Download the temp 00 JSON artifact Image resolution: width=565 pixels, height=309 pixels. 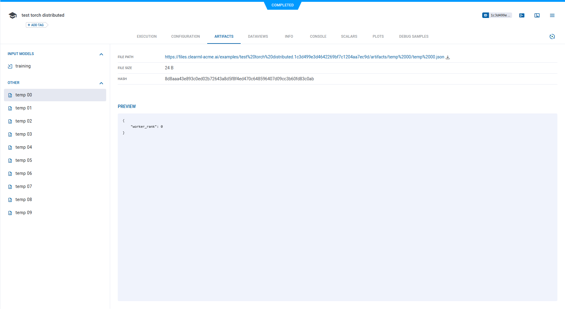448,57
